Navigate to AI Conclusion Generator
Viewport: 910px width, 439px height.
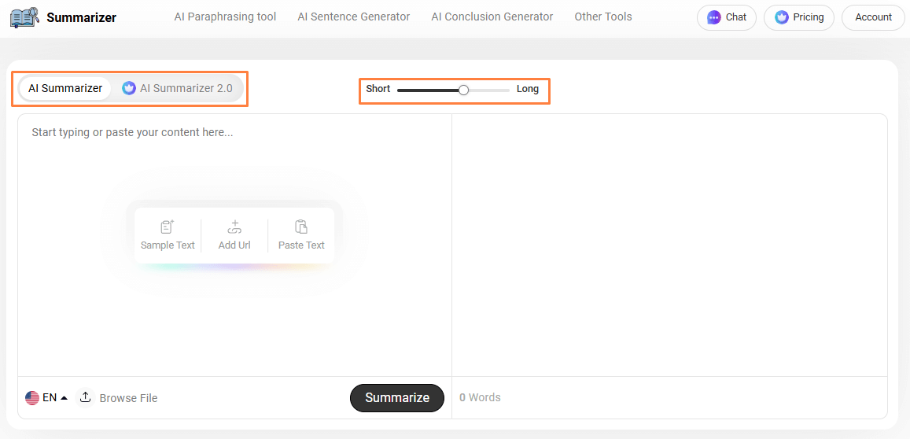click(492, 17)
